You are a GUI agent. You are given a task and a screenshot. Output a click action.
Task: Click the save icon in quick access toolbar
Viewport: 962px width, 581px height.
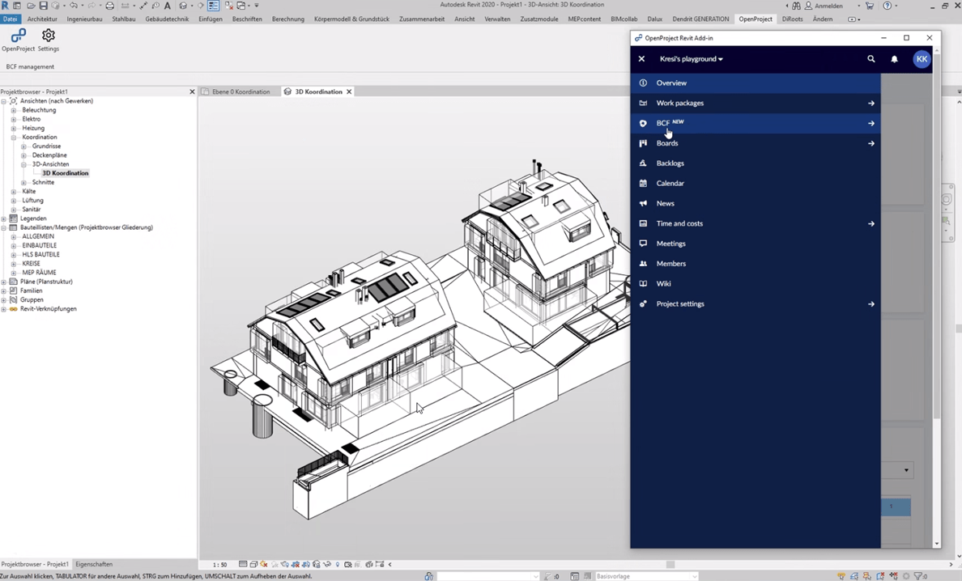44,6
